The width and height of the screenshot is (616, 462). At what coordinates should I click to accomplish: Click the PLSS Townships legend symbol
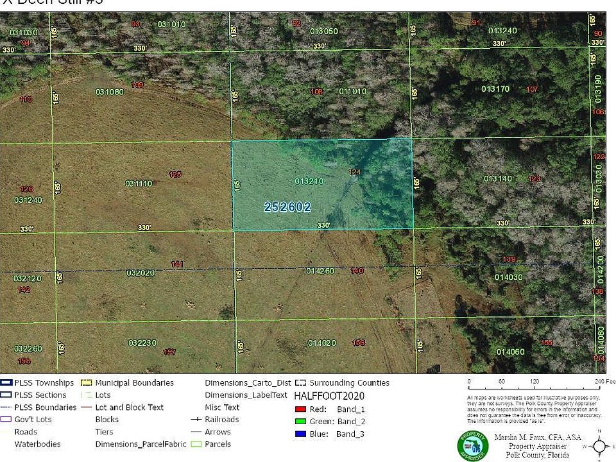(6, 383)
